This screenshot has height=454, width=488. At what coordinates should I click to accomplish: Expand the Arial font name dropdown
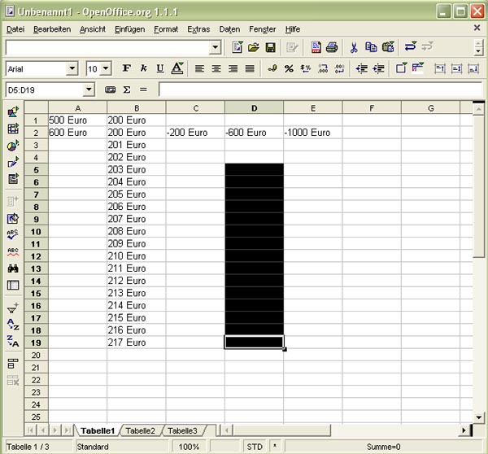click(x=72, y=69)
